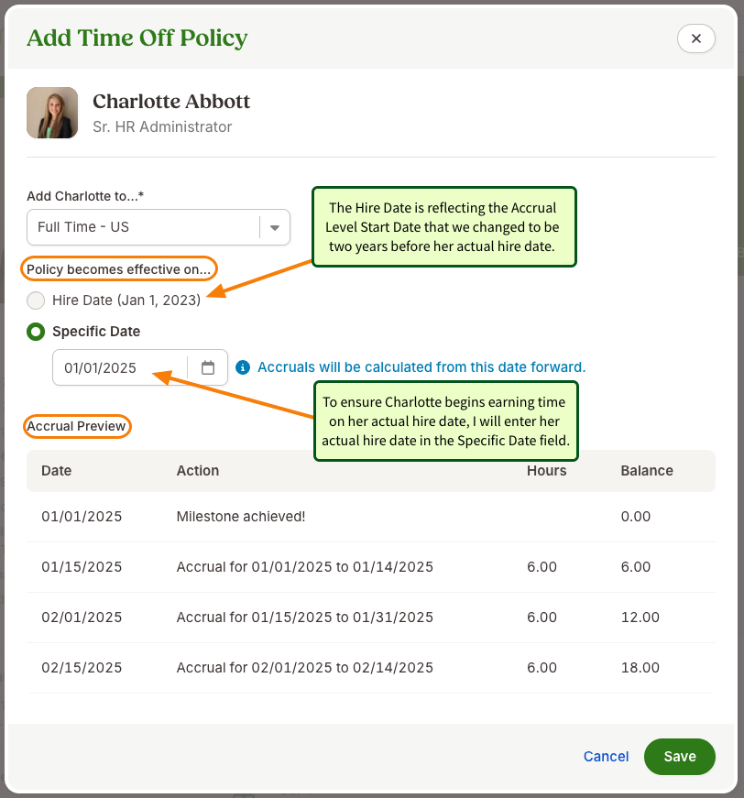Click the Add Charlotte to... label
Screen dimensions: 744x798
85,196
